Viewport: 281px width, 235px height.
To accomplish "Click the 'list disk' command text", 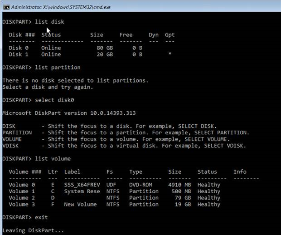I will point(49,22).
